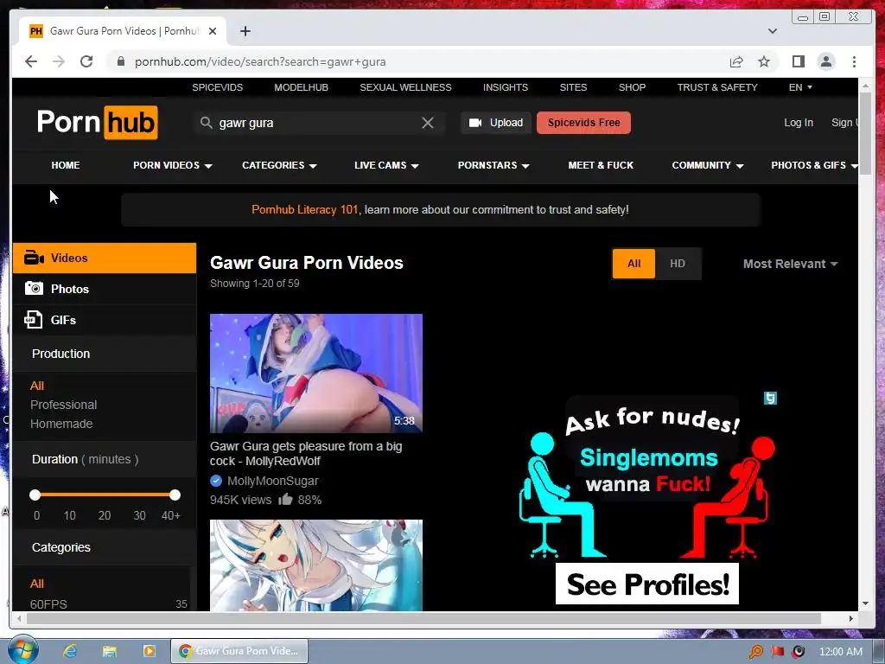The height and width of the screenshot is (664, 885).
Task: Open the INSIGHTS top link
Action: [x=505, y=87]
